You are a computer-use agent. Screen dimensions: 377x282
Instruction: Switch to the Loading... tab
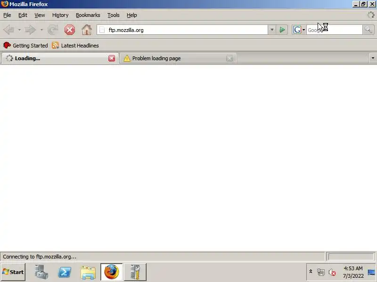pos(60,58)
